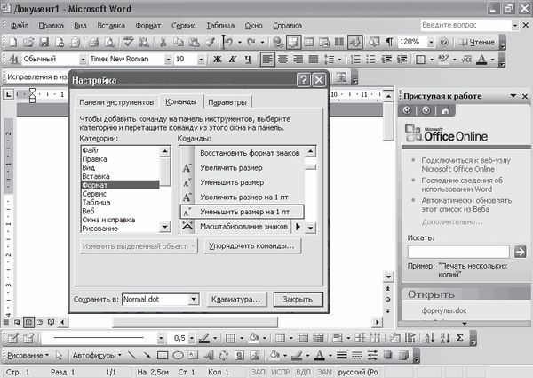Select the Rectangle drawing tool
Screen dimensions: 533x378
pos(162,355)
